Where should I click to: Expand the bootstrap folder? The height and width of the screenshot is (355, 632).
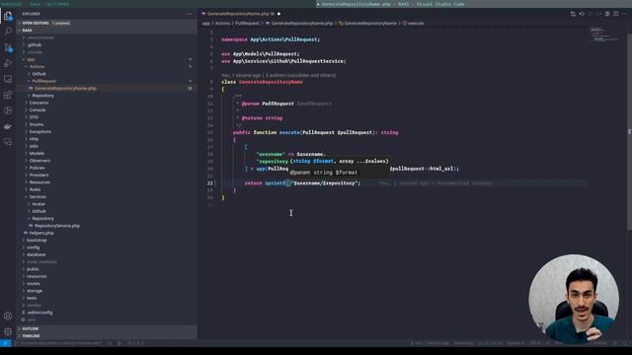click(x=37, y=241)
